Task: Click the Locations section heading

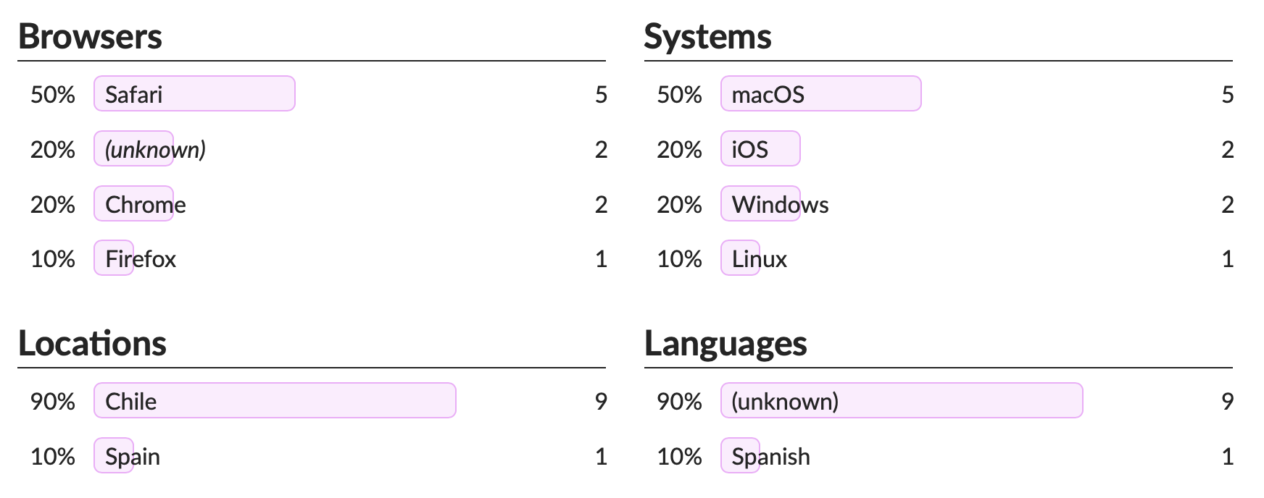Action: click(x=92, y=343)
